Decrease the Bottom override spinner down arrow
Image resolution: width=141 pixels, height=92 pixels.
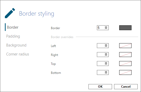[106, 73]
